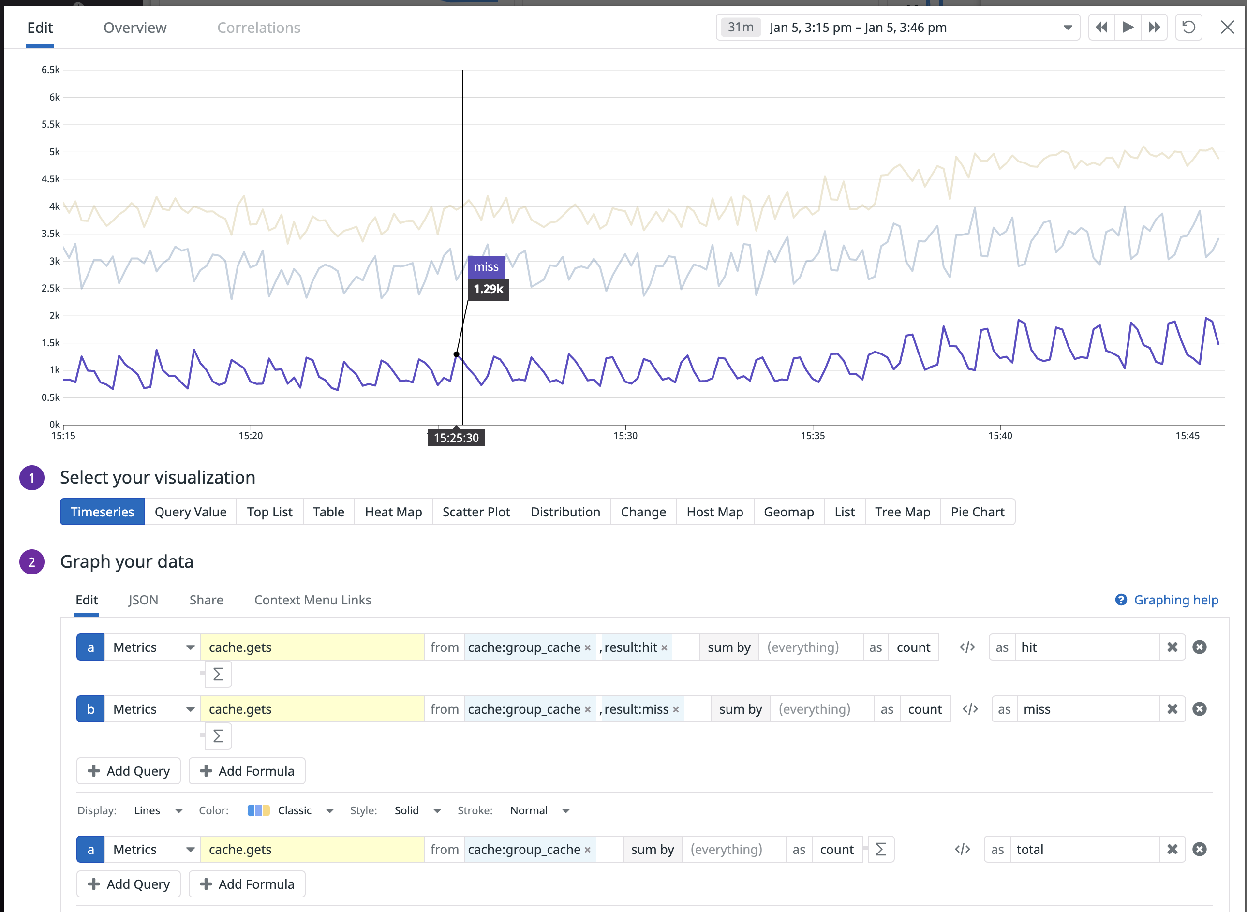Image resolution: width=1247 pixels, height=912 pixels.
Task: Clear the 'total' alias field
Action: tap(1172, 849)
